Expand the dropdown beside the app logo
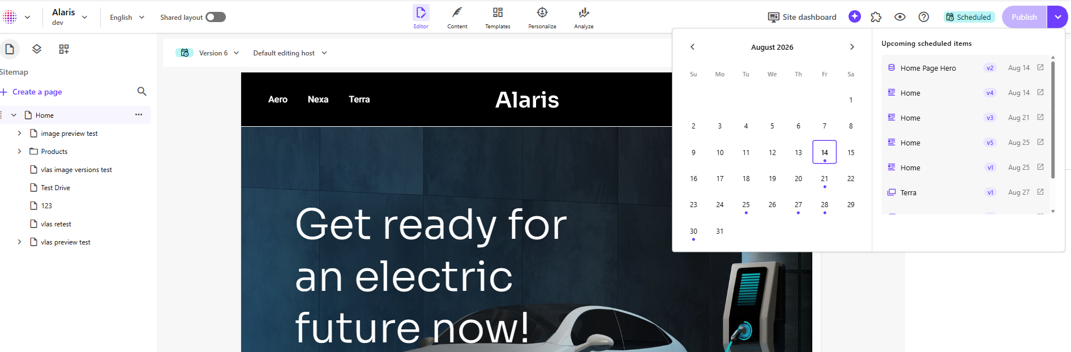 (27, 17)
